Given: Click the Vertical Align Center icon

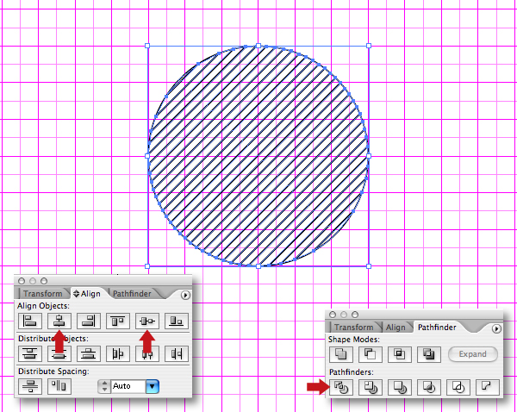Looking at the screenshot, I should [x=147, y=321].
